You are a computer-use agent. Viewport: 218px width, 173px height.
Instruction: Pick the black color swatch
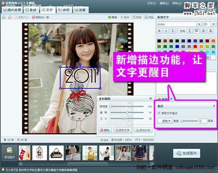(159, 41)
